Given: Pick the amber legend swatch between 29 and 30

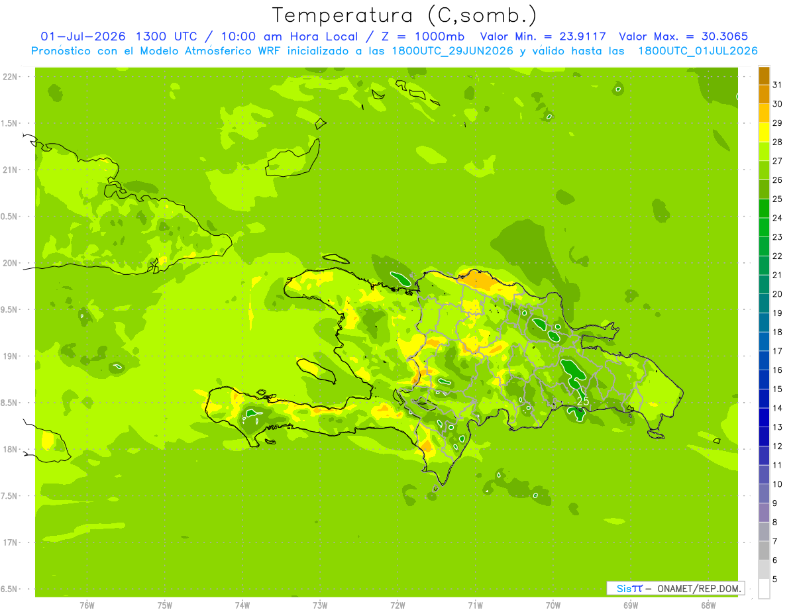Looking at the screenshot, I should tap(764, 113).
